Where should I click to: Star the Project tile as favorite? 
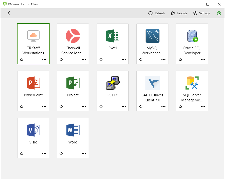pos(61,106)
